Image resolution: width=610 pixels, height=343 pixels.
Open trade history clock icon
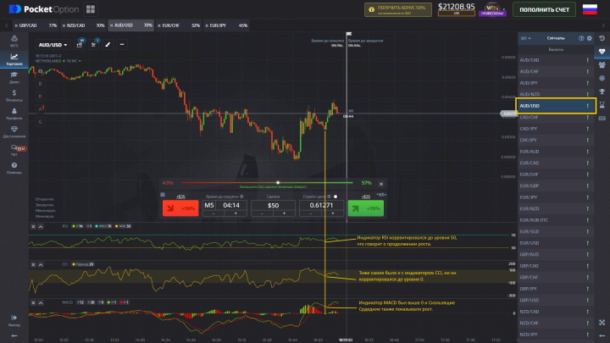[602, 39]
